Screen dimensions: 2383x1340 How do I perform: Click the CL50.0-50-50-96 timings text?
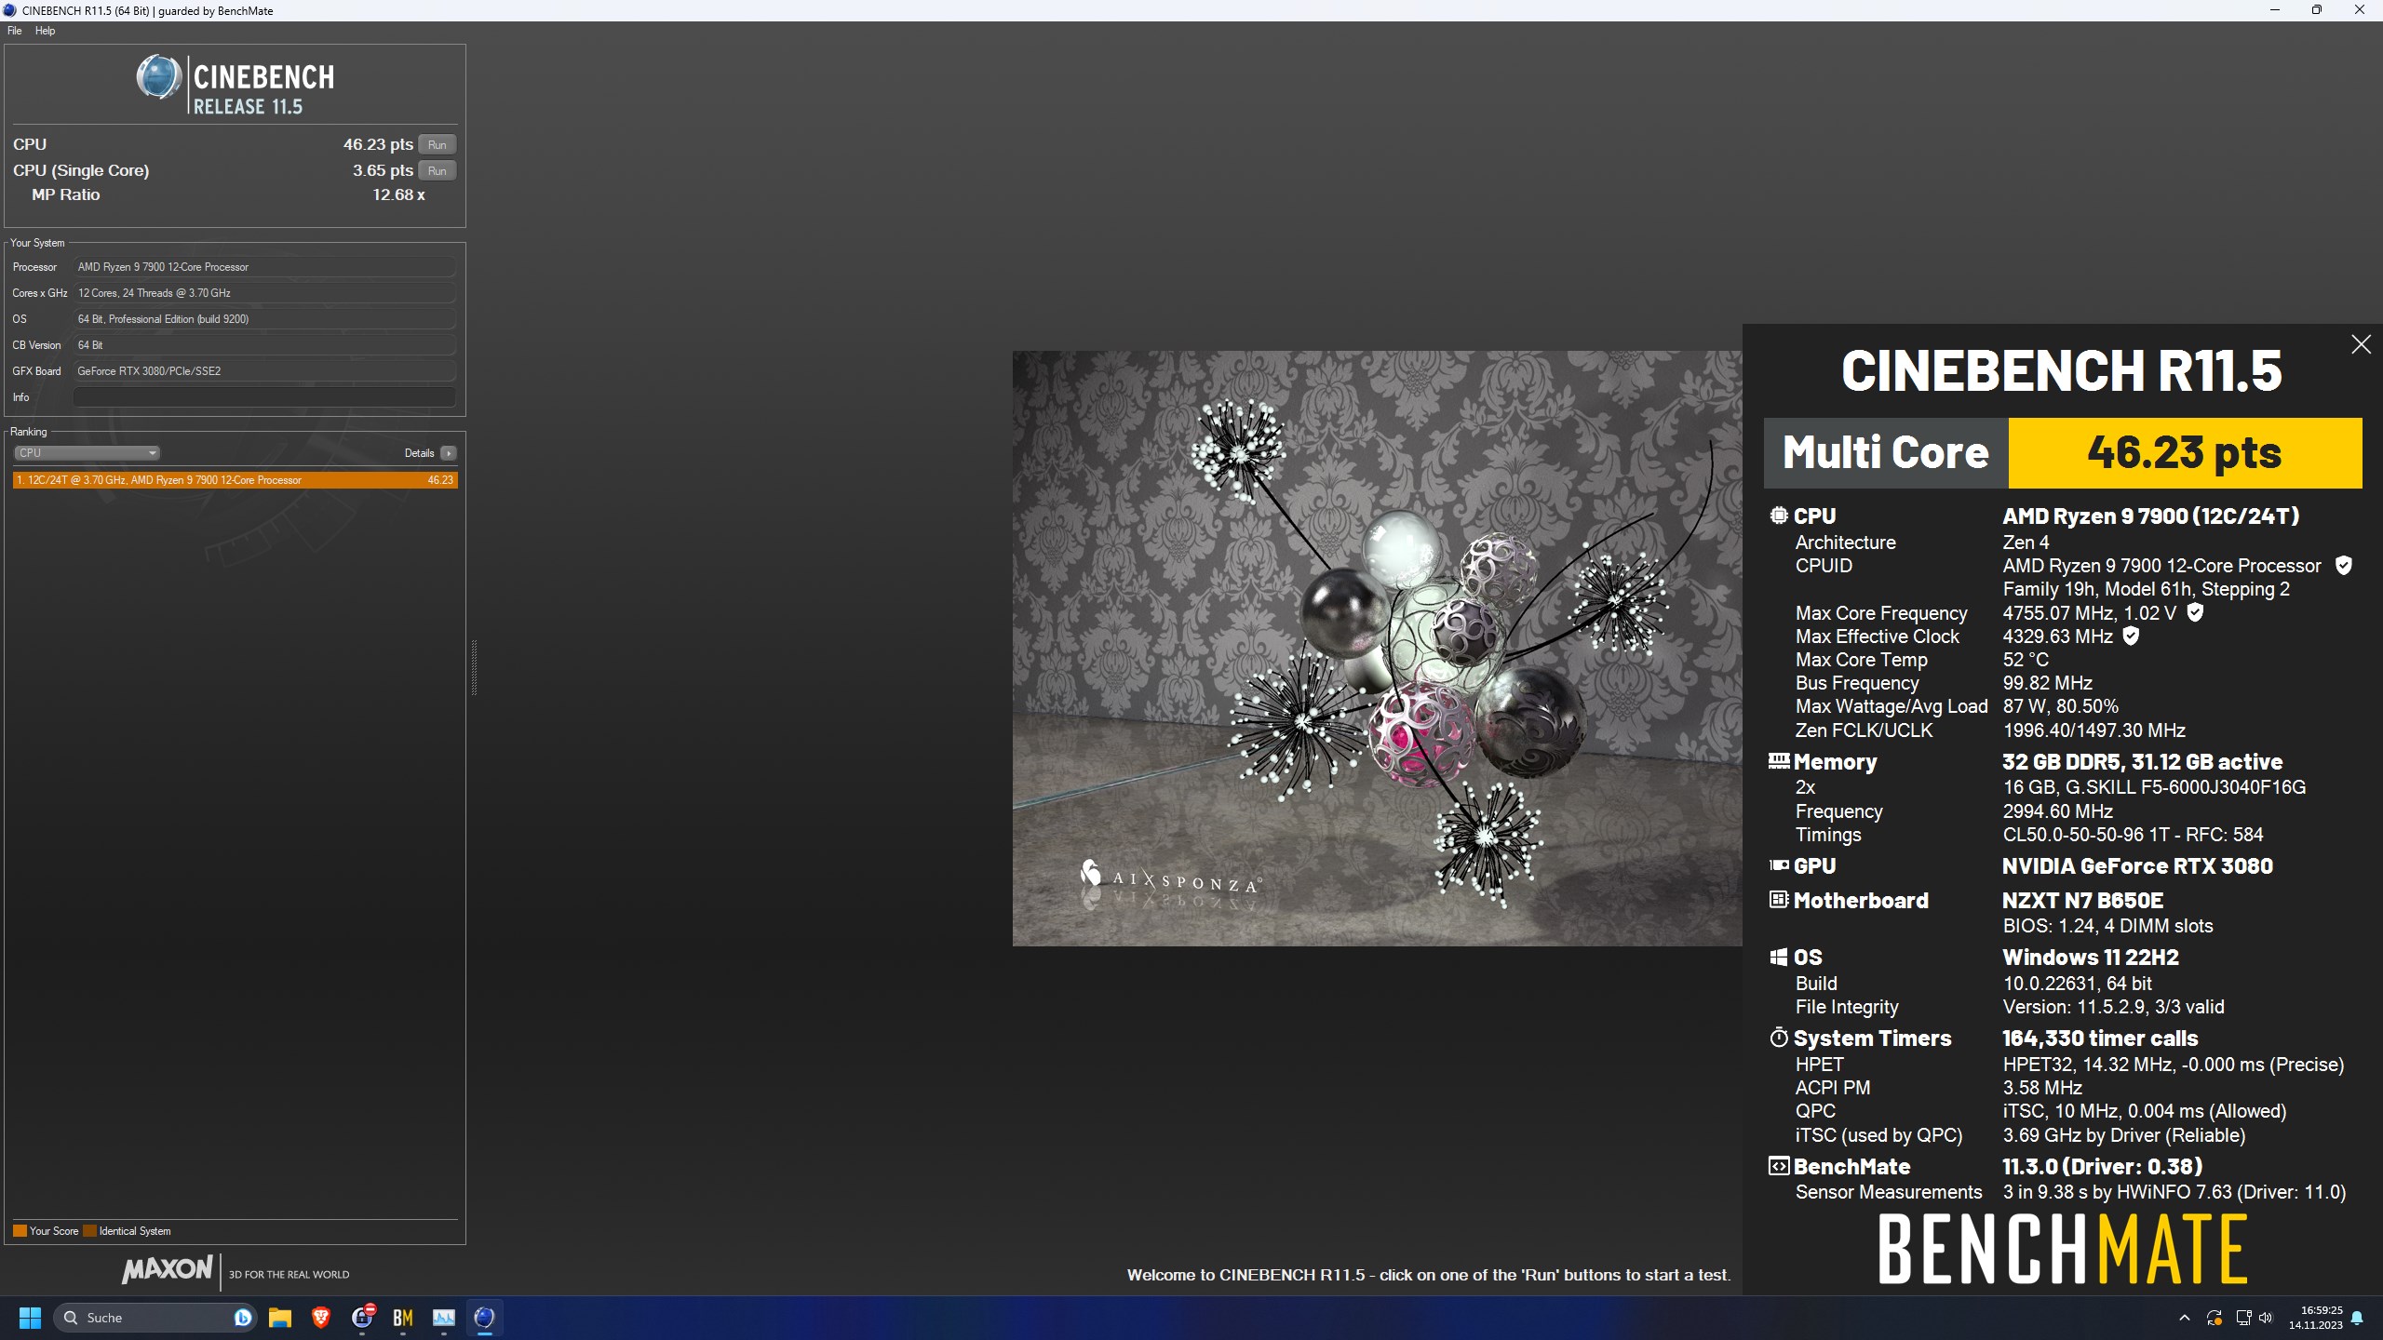pos(2133,835)
